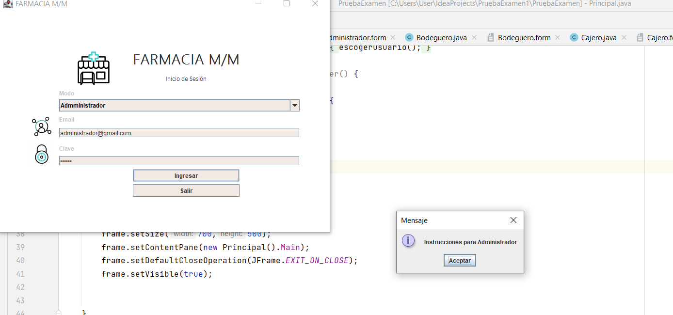Click the user network icon beside Email
Viewport: 673px width, 315px height.
coord(42,127)
